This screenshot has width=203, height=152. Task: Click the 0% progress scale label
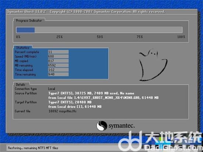click(18, 37)
